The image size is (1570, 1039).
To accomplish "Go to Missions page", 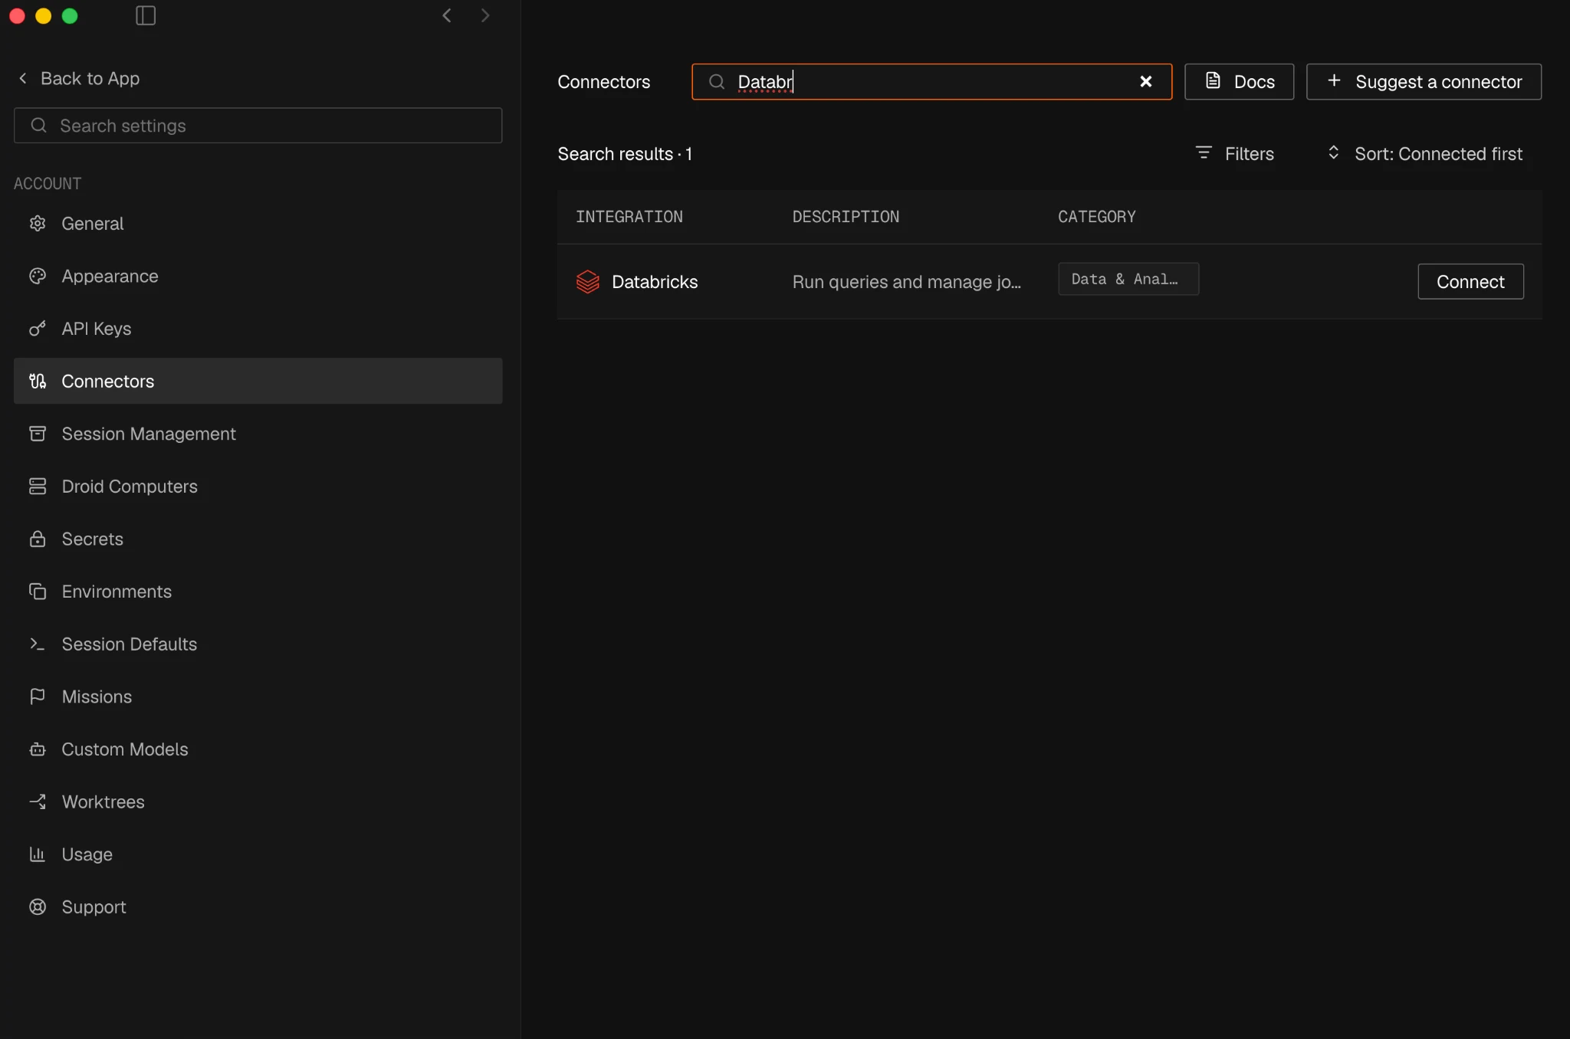I will (x=258, y=696).
